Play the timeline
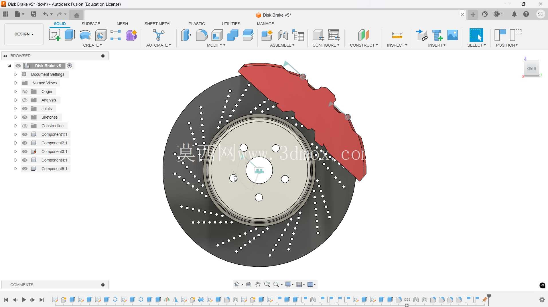 coord(24,300)
